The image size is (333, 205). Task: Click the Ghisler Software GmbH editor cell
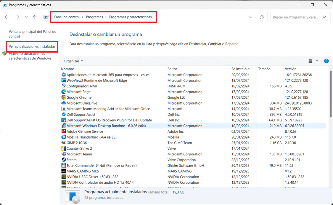[186, 165]
